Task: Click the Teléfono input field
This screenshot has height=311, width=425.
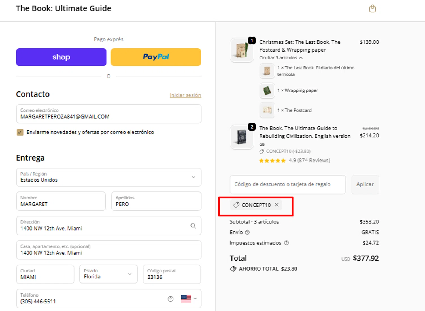Action: (109, 299)
